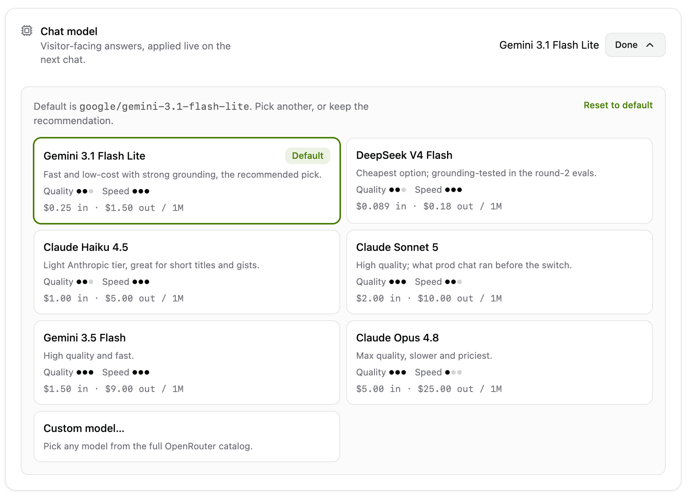Click the "$2.00 in · $10.00 out / 1M" price
Image resolution: width=691 pixels, height=498 pixels.
429,298
